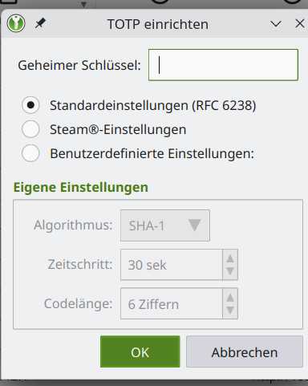Click the Abbrechen button
The image size is (308, 386).
[x=245, y=351]
